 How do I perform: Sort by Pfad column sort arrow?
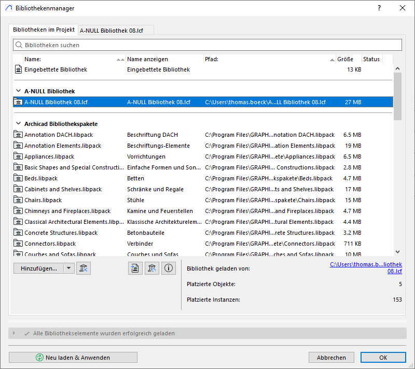332,60
